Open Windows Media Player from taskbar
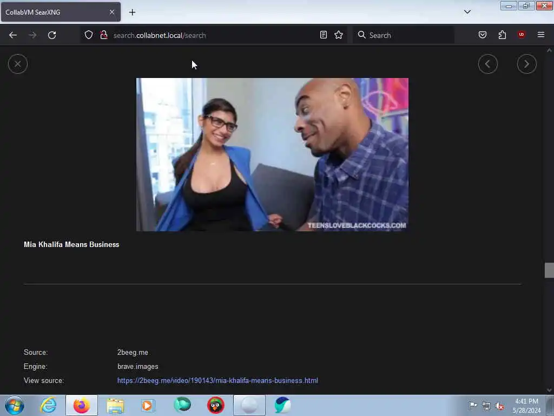The image size is (554, 416). point(148,405)
